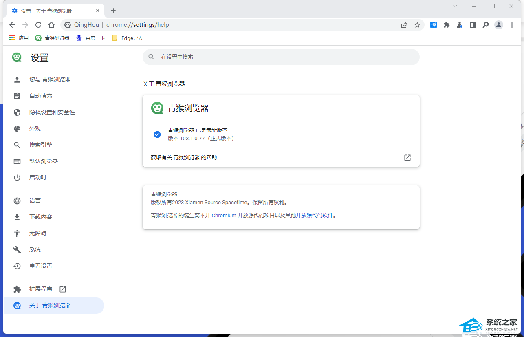Open 搜索引擎 settings section
Viewport: 524px width, 337px height.
(x=54, y=145)
